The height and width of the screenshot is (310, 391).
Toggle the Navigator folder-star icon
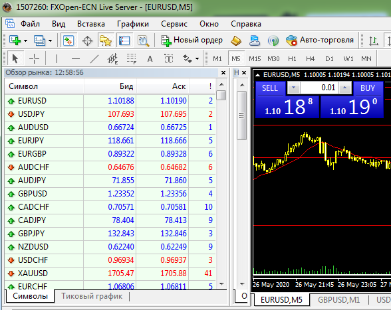coord(106,40)
